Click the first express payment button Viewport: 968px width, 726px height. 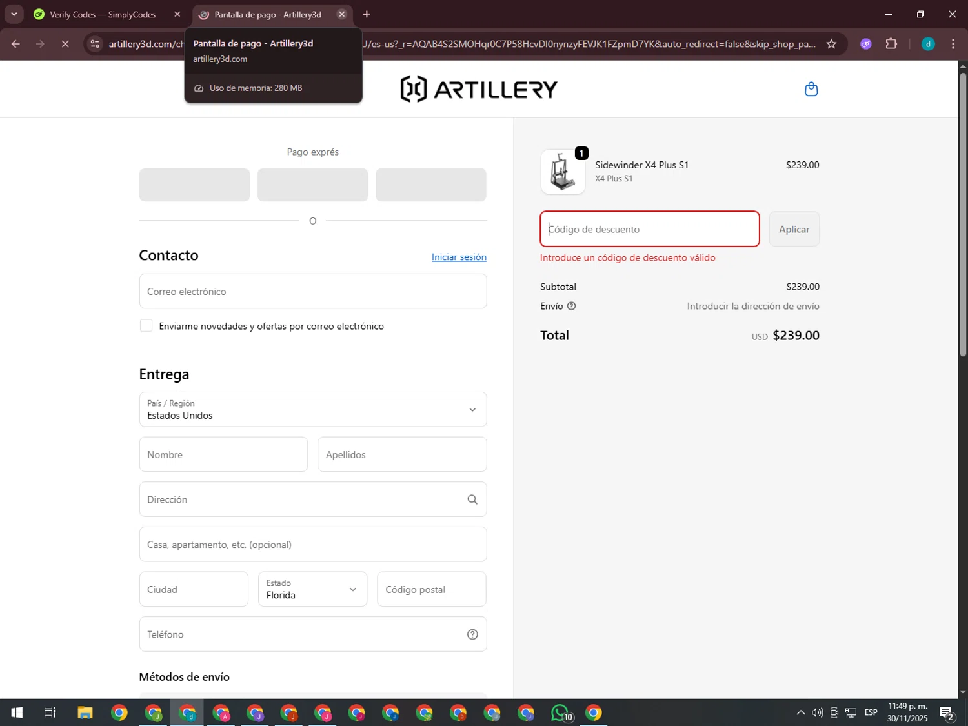pos(194,185)
